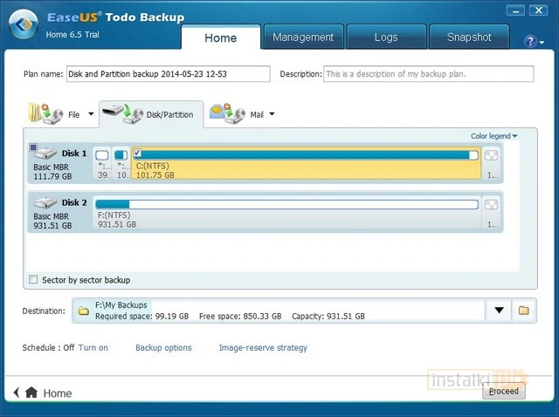Click the unallocated space icon on Disk 2
559x417 pixels.
[491, 205]
